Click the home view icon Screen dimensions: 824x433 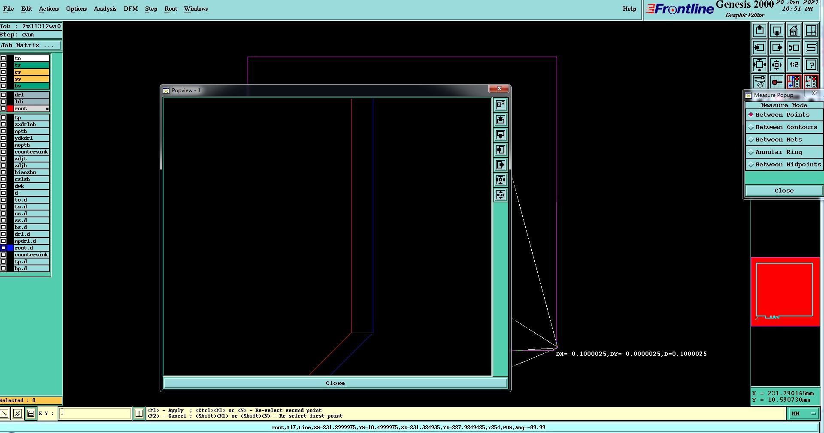point(794,30)
